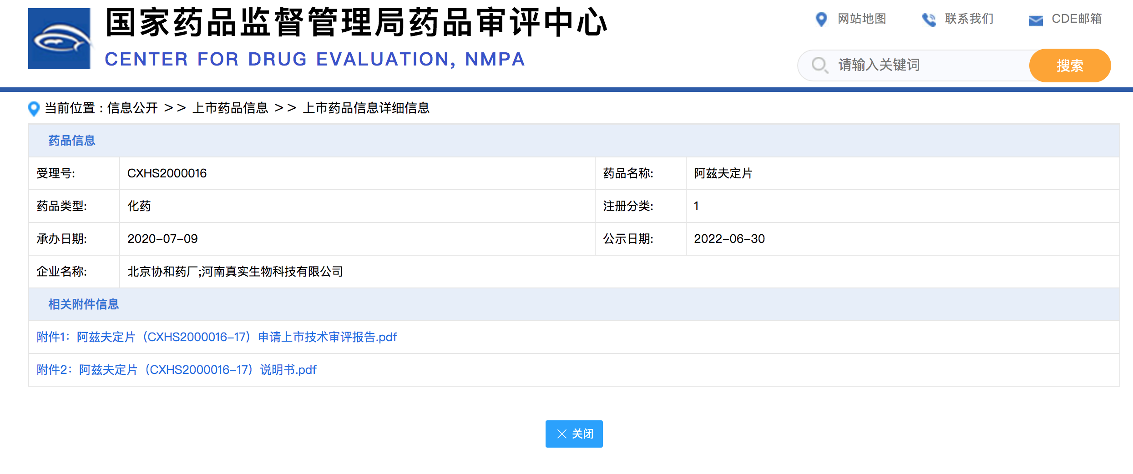Click the 企业名称 label
The width and height of the screenshot is (1133, 474).
tap(61, 272)
